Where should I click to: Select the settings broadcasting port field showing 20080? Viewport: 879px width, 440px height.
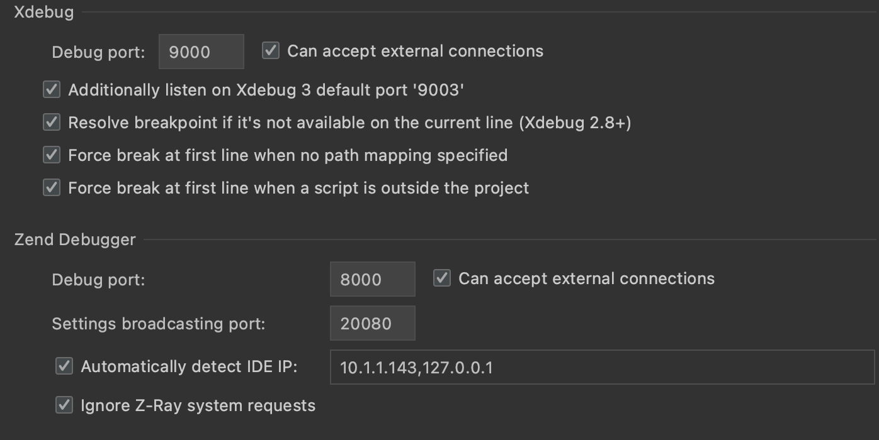coord(372,322)
